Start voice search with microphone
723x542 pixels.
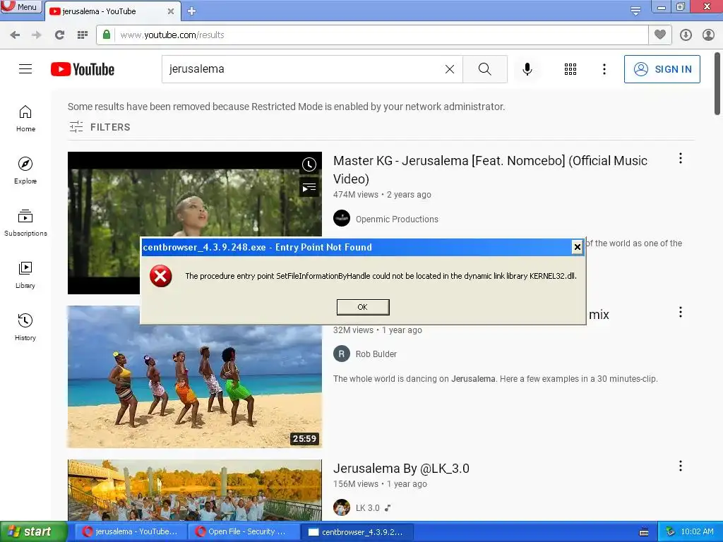[527, 69]
